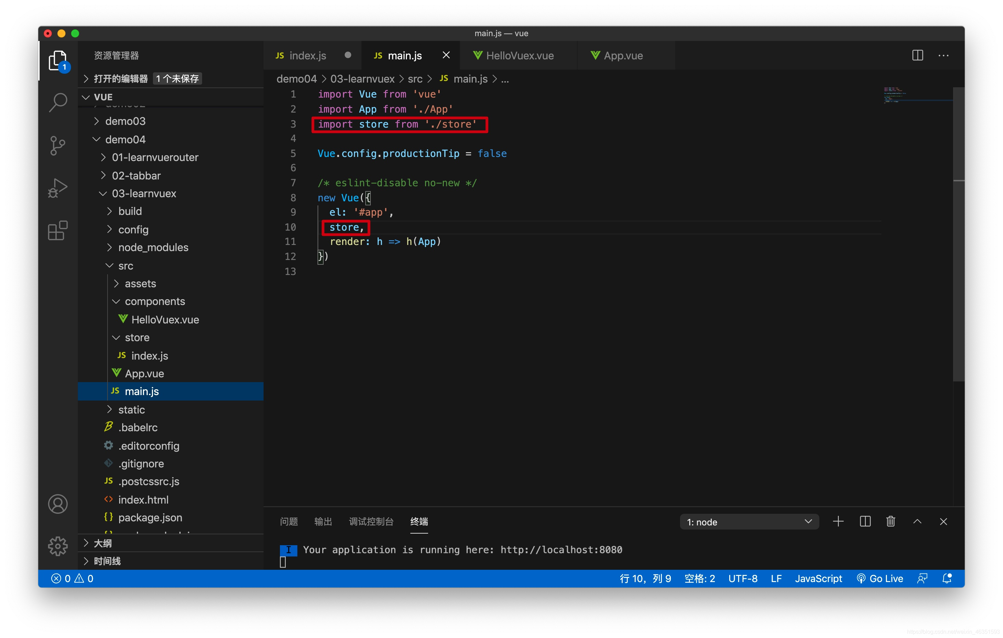
Task: Open the Explorer view in activity bar
Action: 58,61
